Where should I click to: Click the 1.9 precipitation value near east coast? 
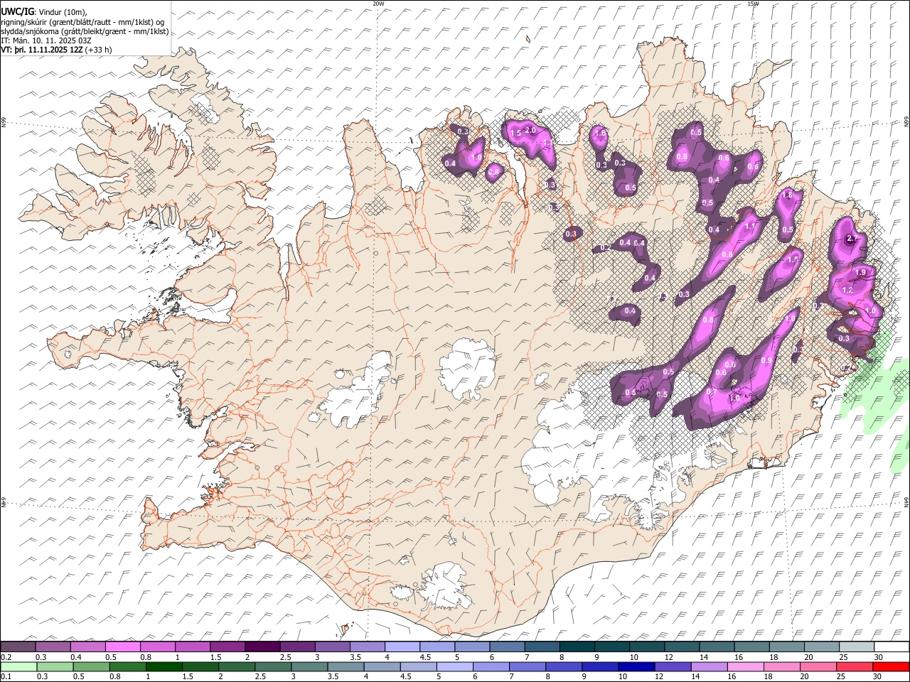pos(860,272)
